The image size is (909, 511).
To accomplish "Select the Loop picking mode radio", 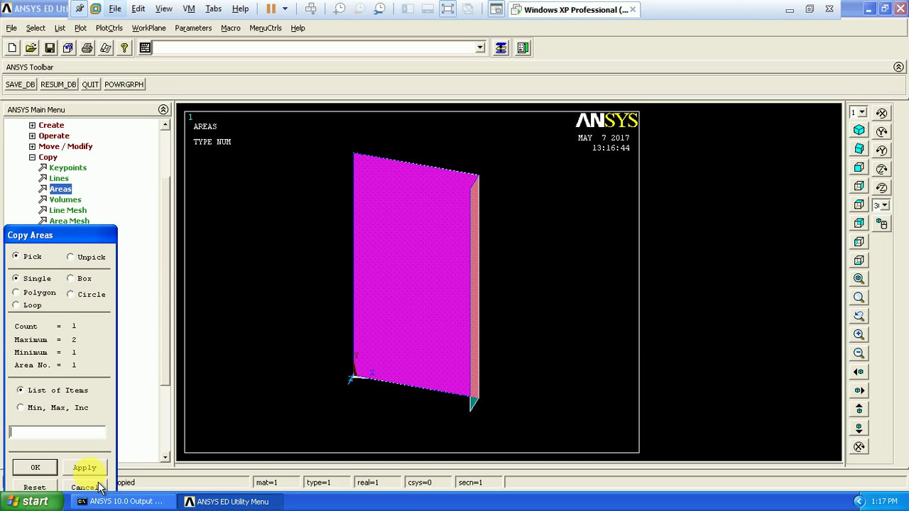I will [x=16, y=304].
